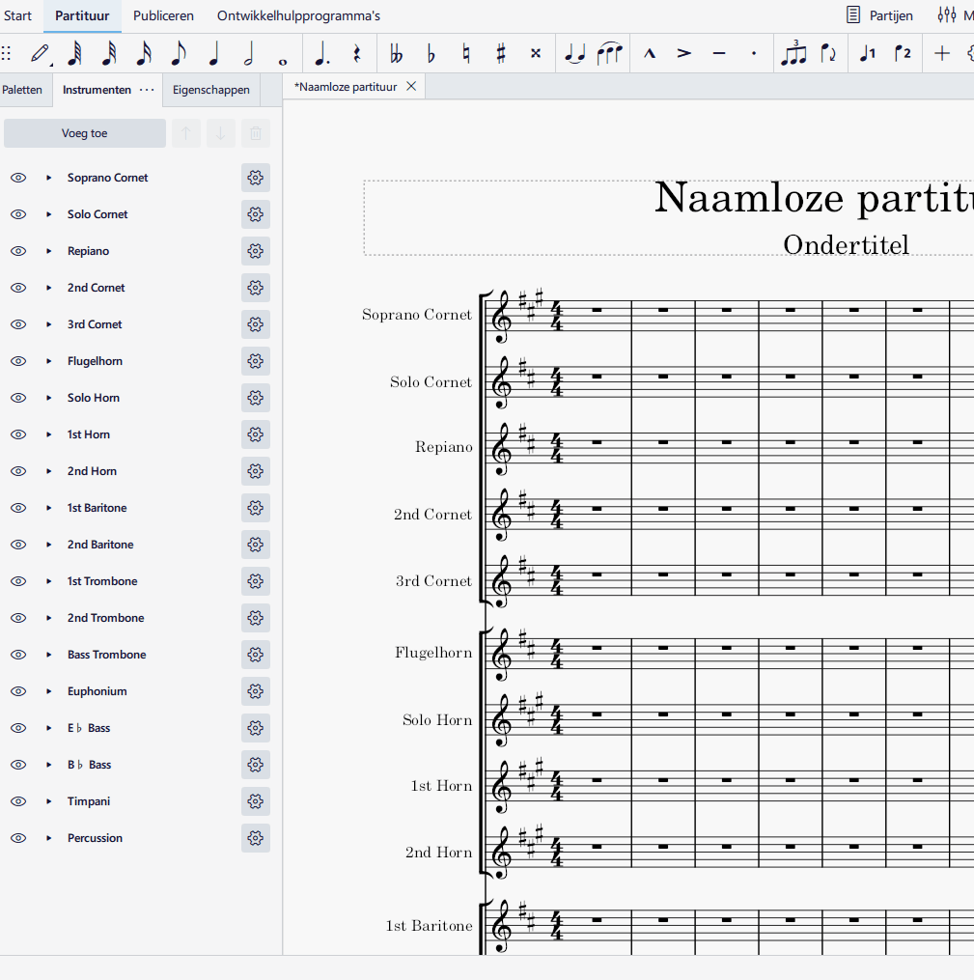Open the Partijen parts button
This screenshot has height=980, width=974.
[879, 15]
